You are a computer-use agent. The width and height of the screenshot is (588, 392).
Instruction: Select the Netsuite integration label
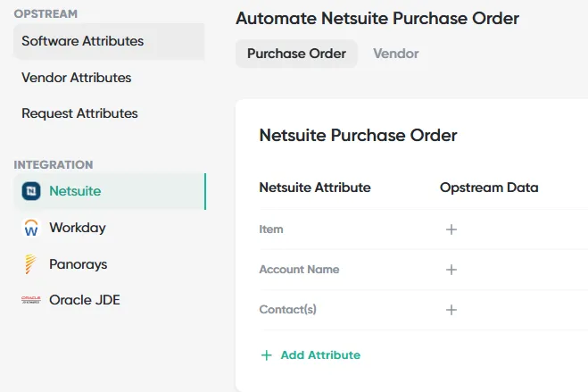tap(75, 191)
